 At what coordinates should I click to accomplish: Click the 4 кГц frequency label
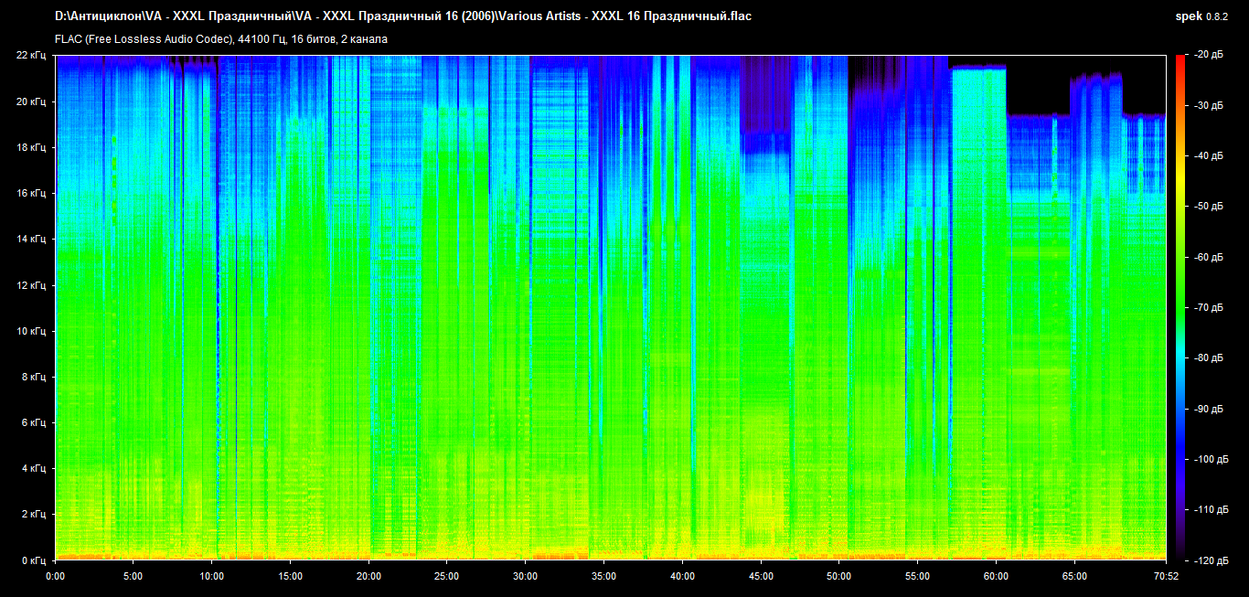pyautogui.click(x=34, y=468)
